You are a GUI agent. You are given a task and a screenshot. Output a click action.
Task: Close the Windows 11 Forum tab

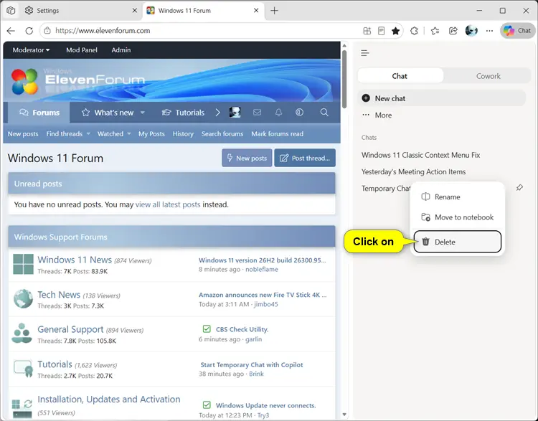256,11
